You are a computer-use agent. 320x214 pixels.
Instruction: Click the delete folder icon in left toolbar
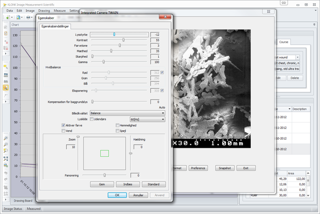(6, 48)
